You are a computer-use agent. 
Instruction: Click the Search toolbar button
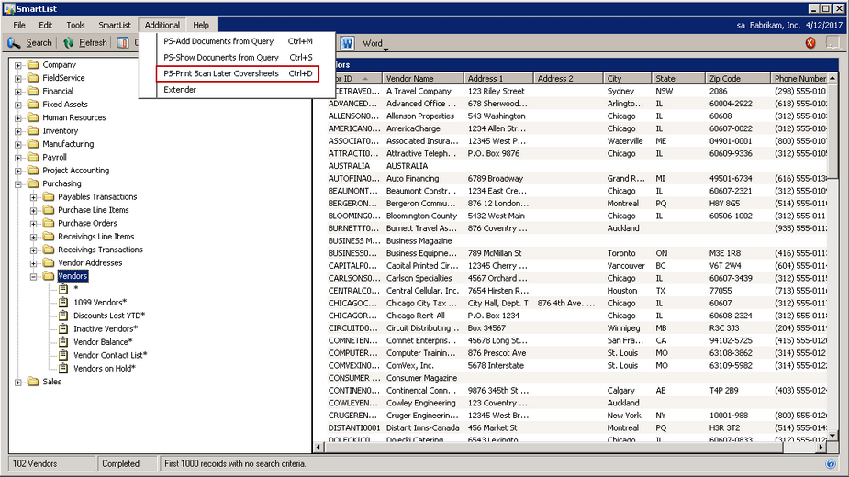coord(30,43)
